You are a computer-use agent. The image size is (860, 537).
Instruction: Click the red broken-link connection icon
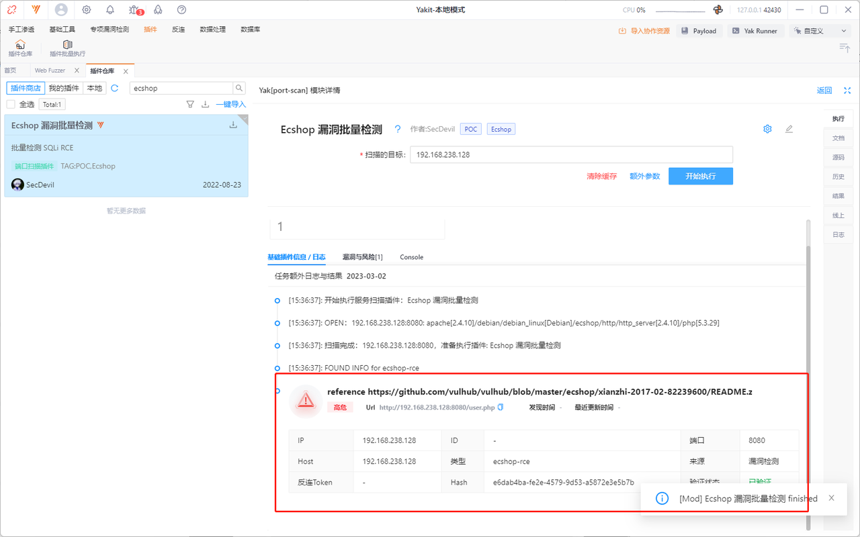pyautogui.click(x=12, y=10)
